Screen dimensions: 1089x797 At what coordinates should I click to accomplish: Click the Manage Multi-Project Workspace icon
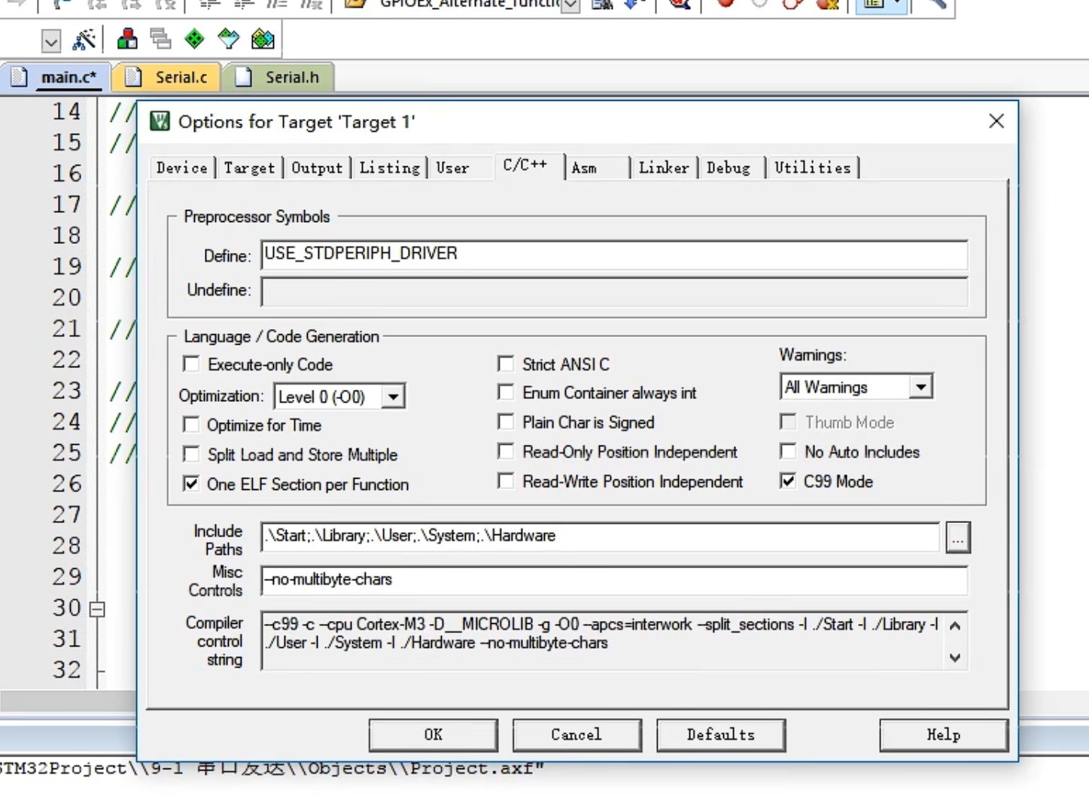(x=160, y=39)
